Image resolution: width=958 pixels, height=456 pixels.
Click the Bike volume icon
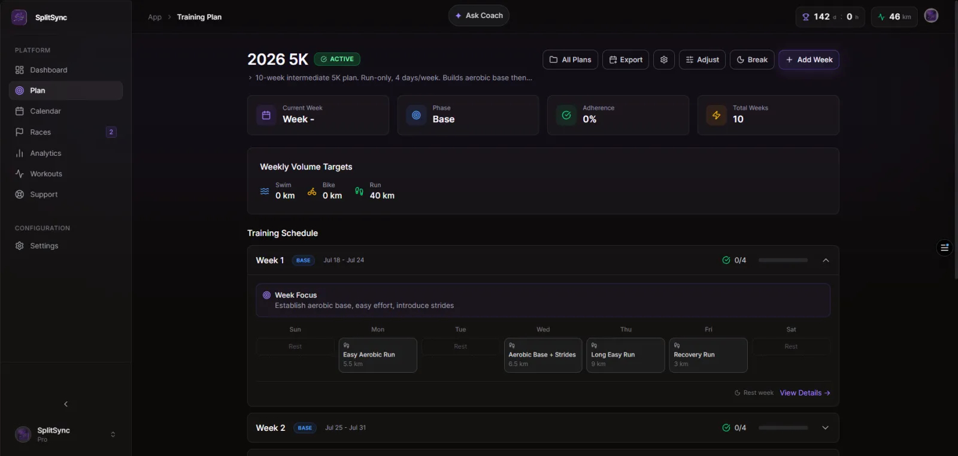click(x=312, y=191)
